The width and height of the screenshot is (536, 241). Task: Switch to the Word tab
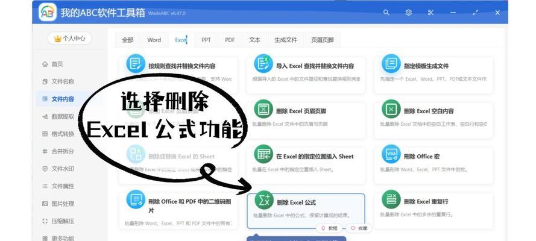[154, 40]
